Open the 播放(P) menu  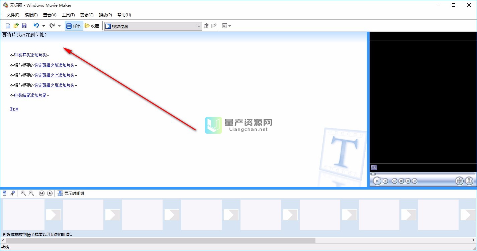[x=105, y=15]
